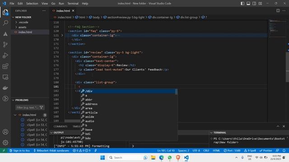The width and height of the screenshot is (289, 162).
Task: Open the Terminal menu
Action: pos(73,3)
